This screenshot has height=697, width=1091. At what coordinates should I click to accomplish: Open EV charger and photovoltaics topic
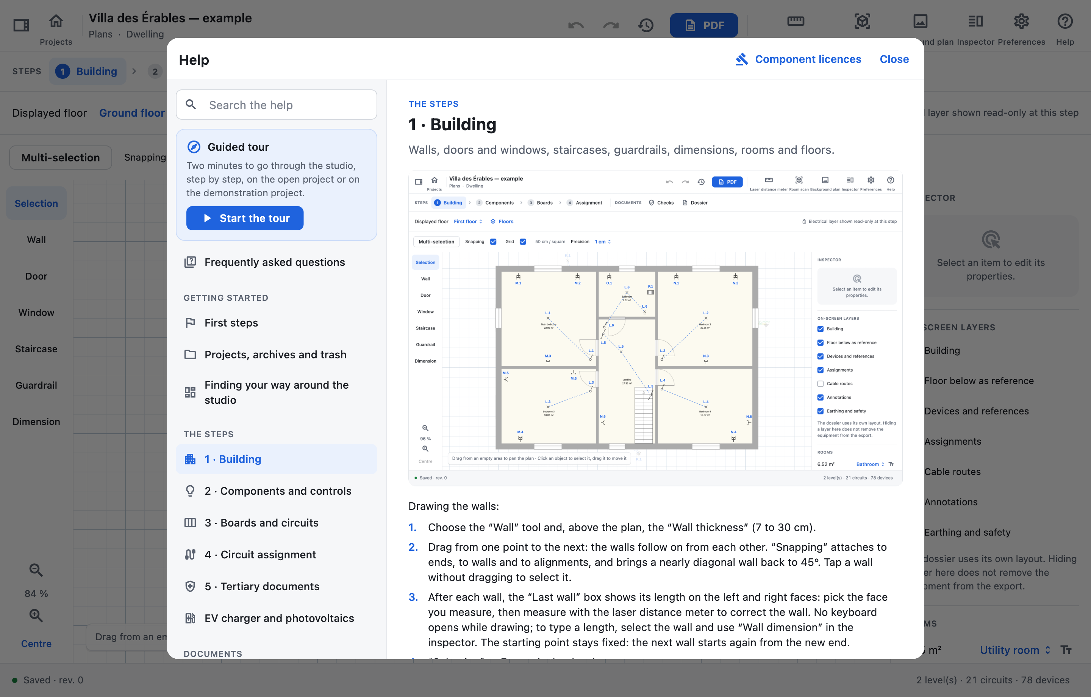point(277,618)
